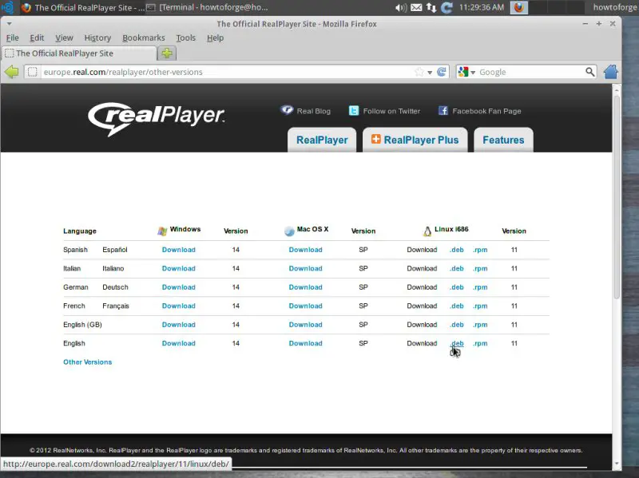Download the Windows version for German
This screenshot has width=639, height=478.
[x=178, y=287]
